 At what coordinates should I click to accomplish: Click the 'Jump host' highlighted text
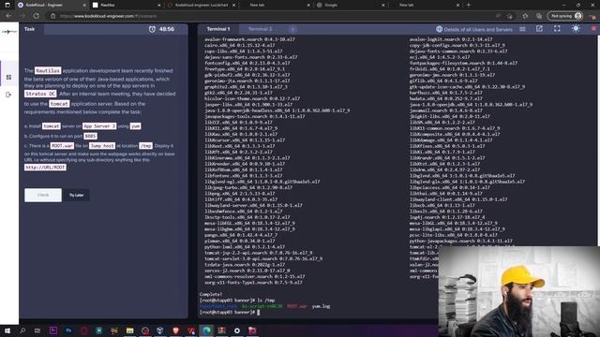(102, 146)
